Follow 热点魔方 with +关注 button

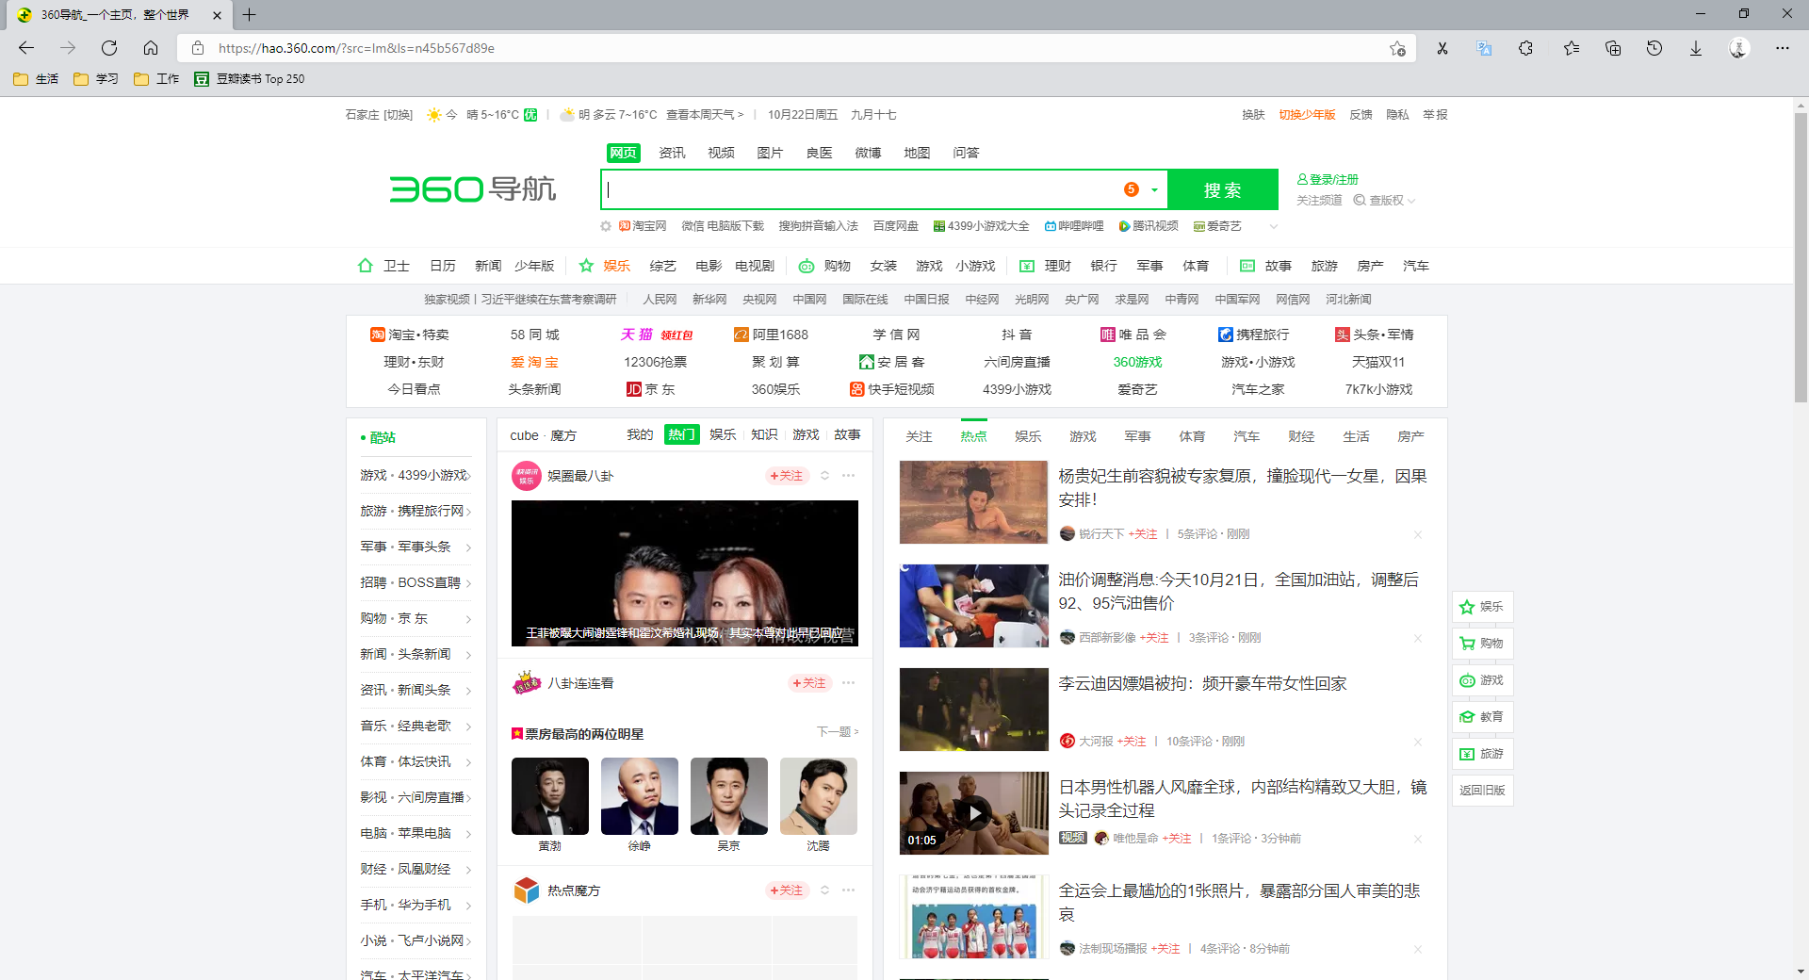pyautogui.click(x=787, y=890)
